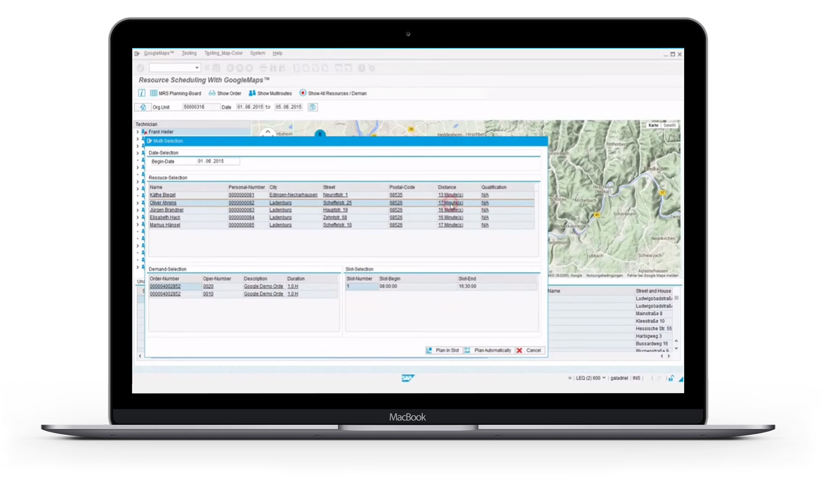Image resolution: width=824 pixels, height=485 pixels.
Task: Click the green Enter checkmark icon
Action: tap(140, 68)
